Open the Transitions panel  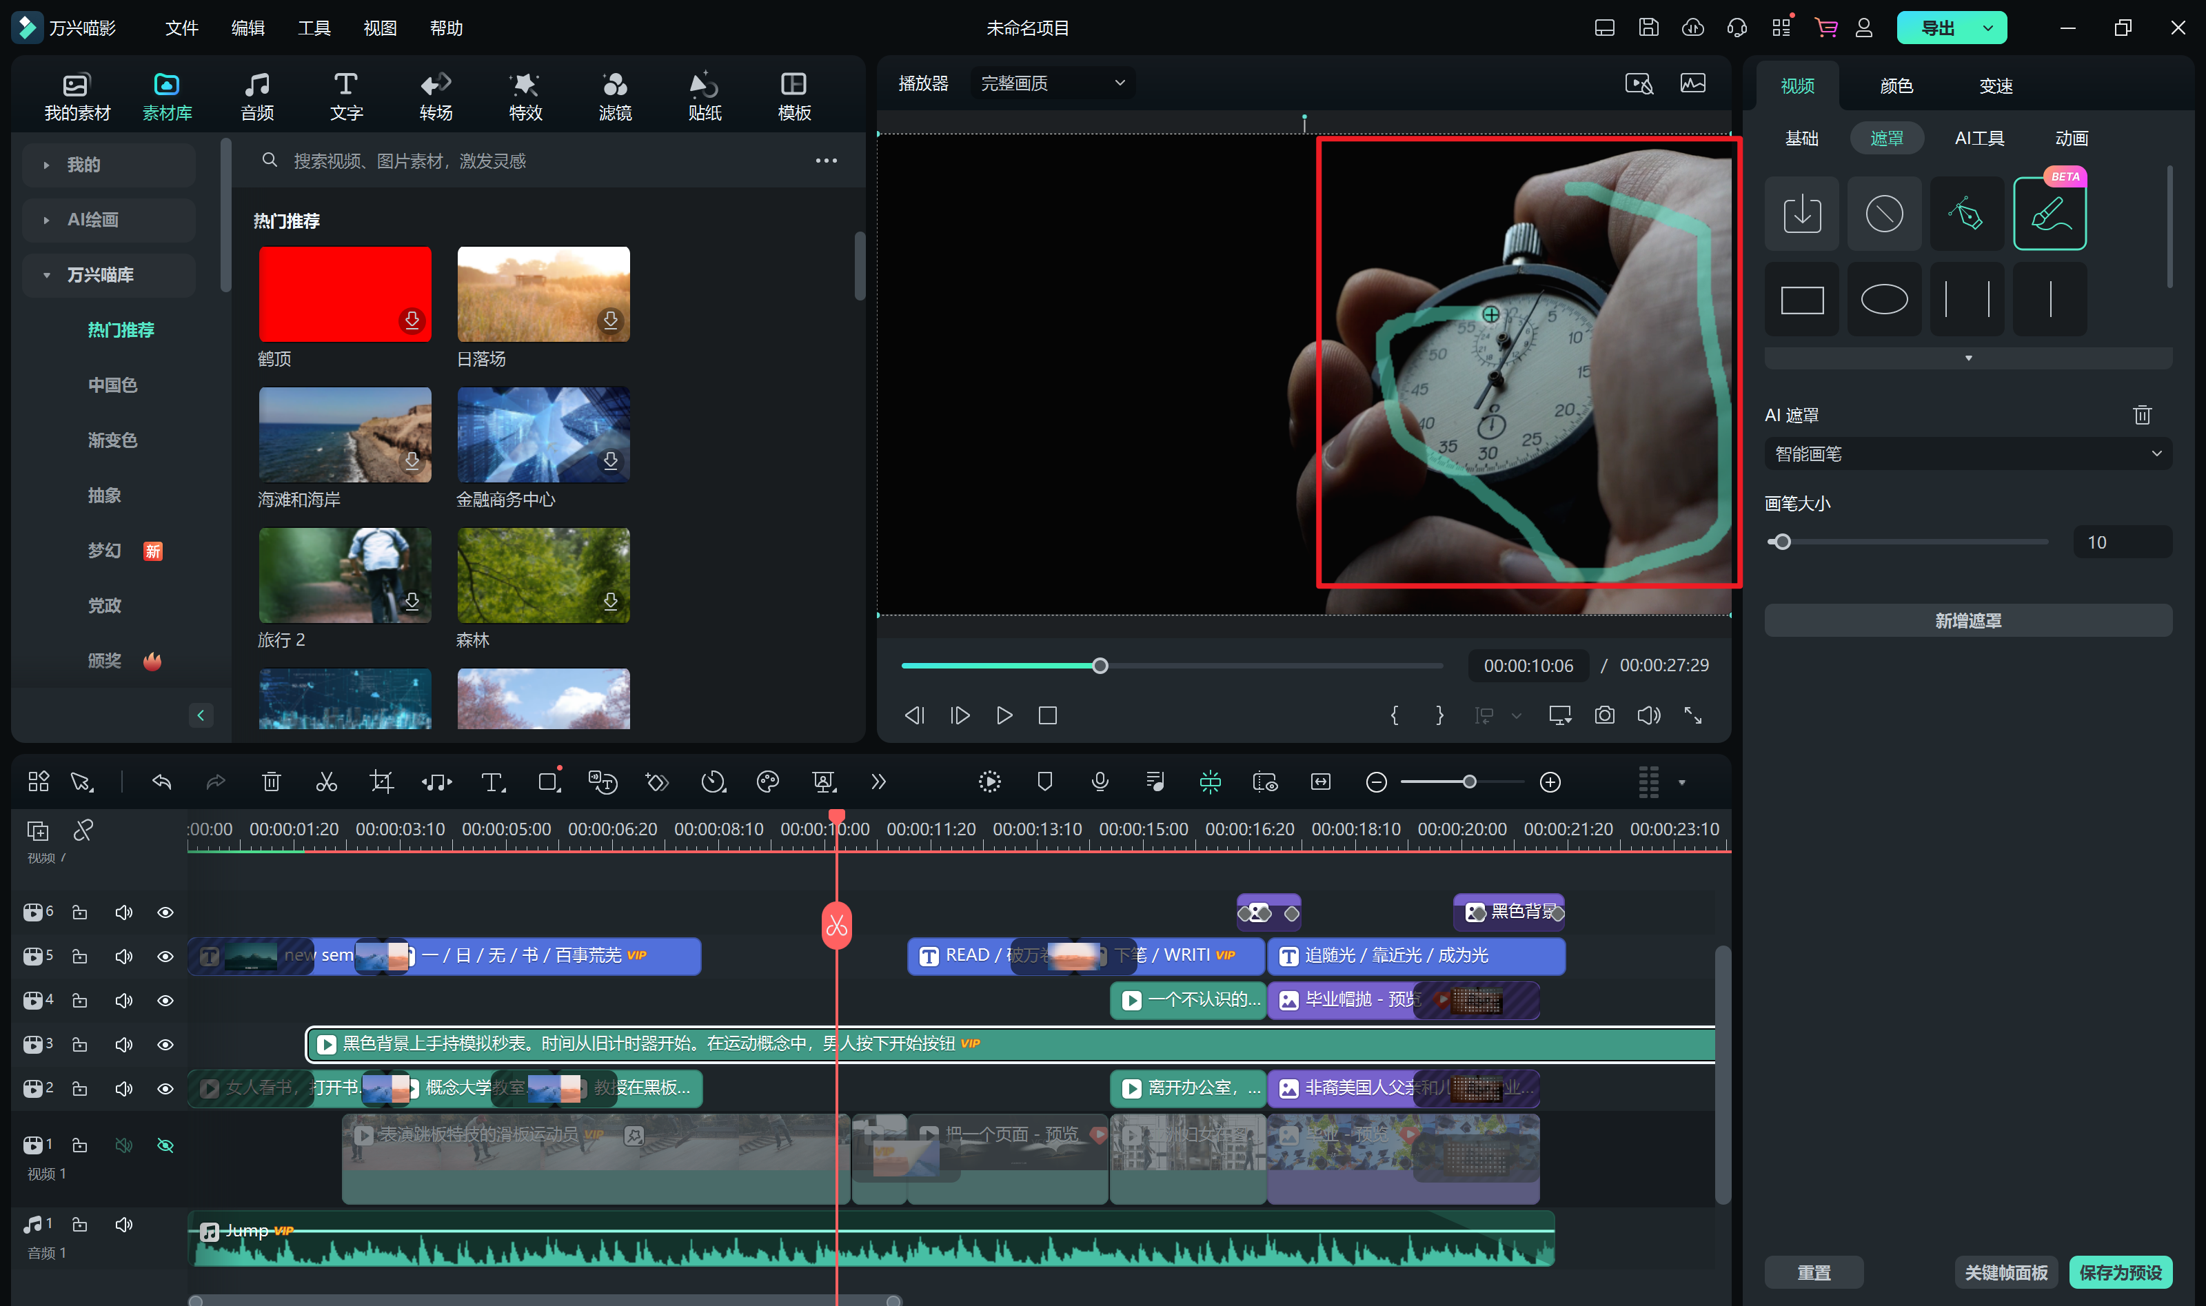[x=436, y=96]
